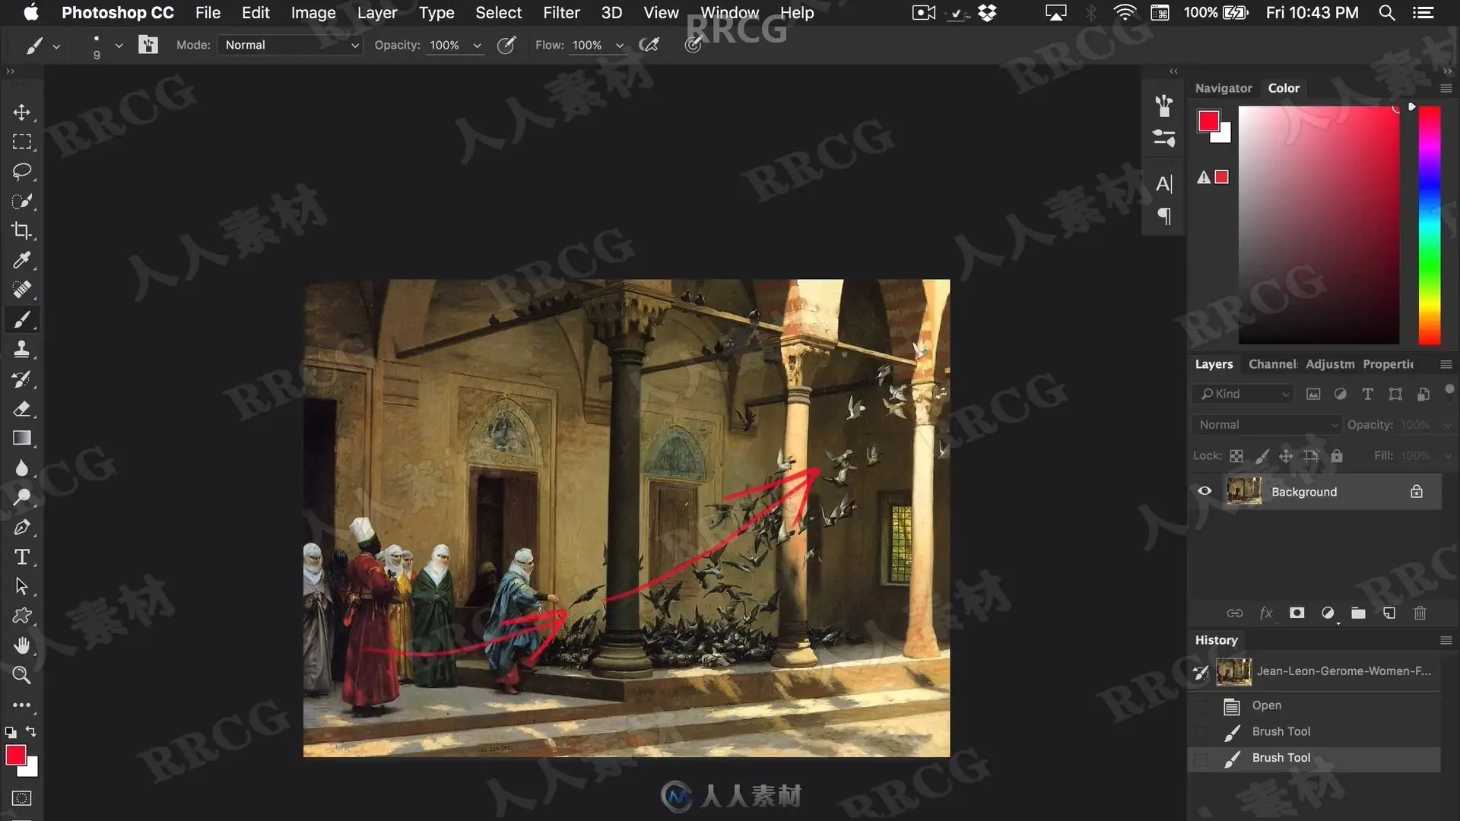This screenshot has width=1460, height=821.
Task: Pick a shade in the color field
Action: point(1319,225)
